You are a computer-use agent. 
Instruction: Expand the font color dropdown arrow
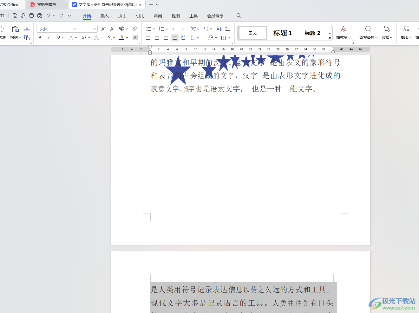(x=127, y=38)
